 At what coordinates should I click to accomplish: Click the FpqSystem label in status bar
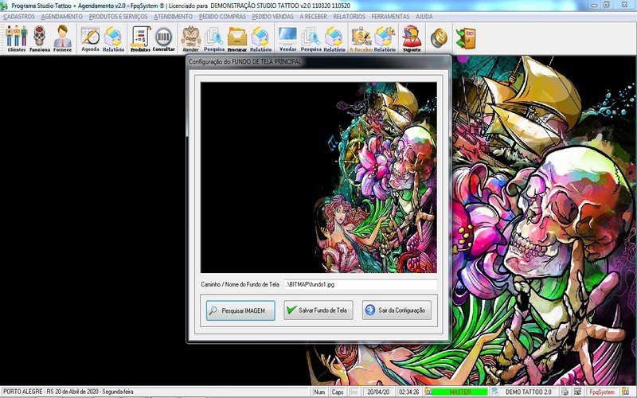[x=602, y=392]
